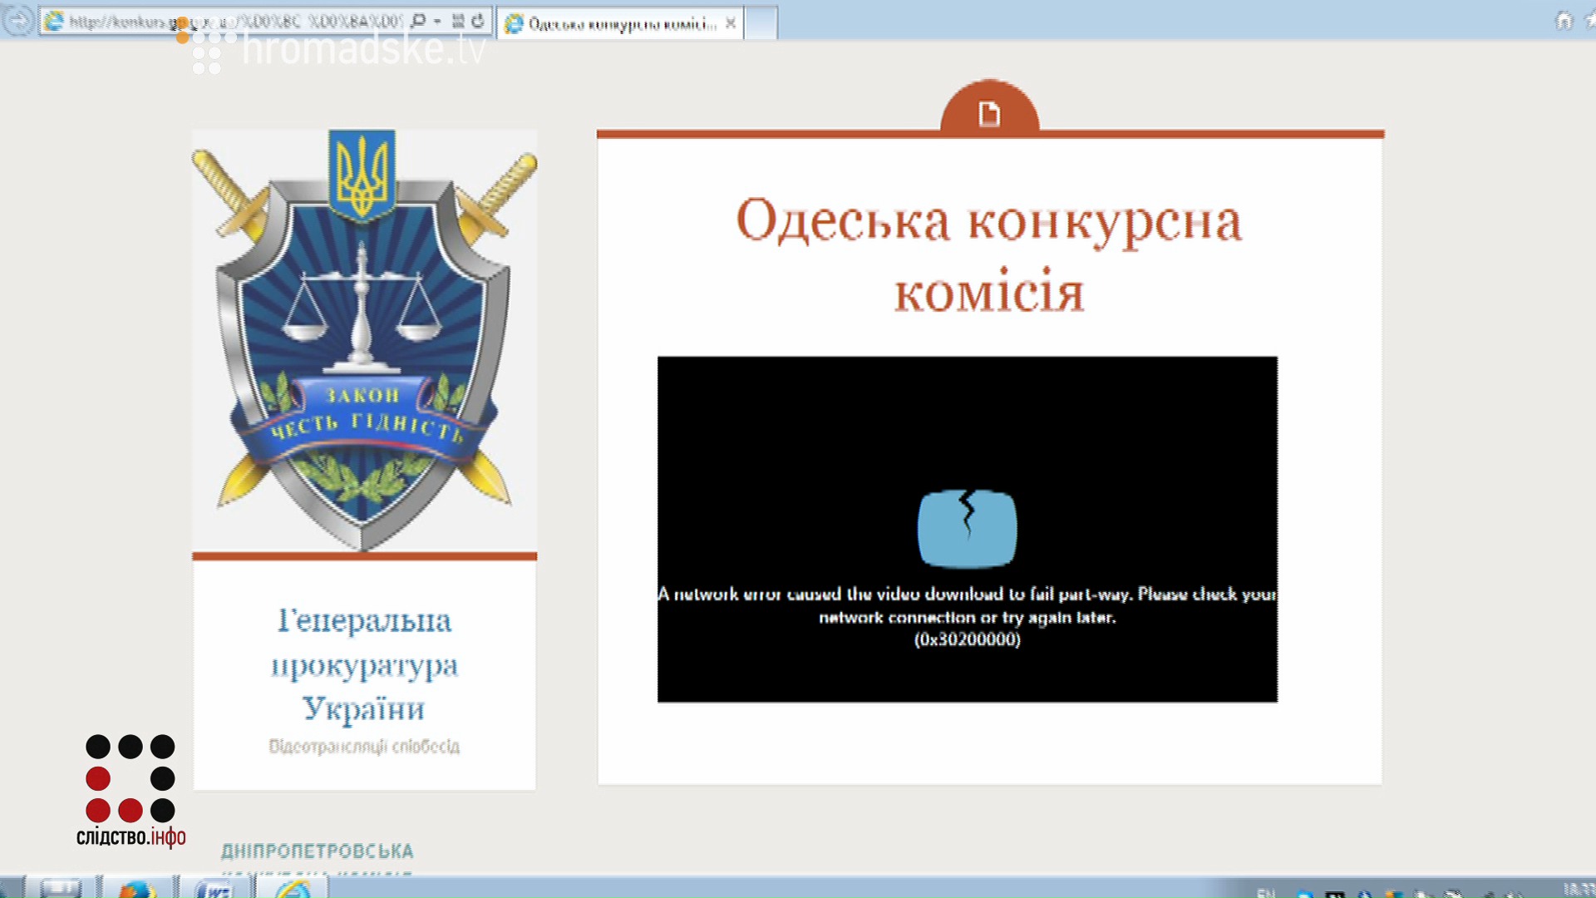The height and width of the screenshot is (898, 1596).
Task: Click the search magnifier icon in address bar
Action: (x=419, y=21)
